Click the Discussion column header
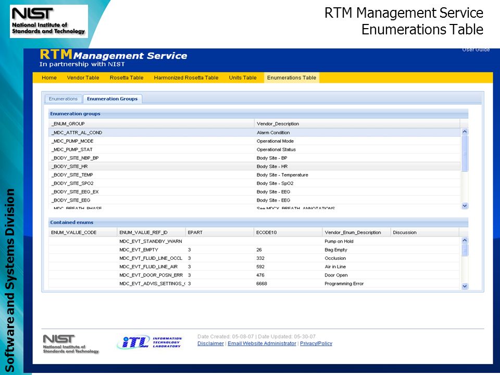The width and height of the screenshot is (500, 375). click(x=425, y=232)
